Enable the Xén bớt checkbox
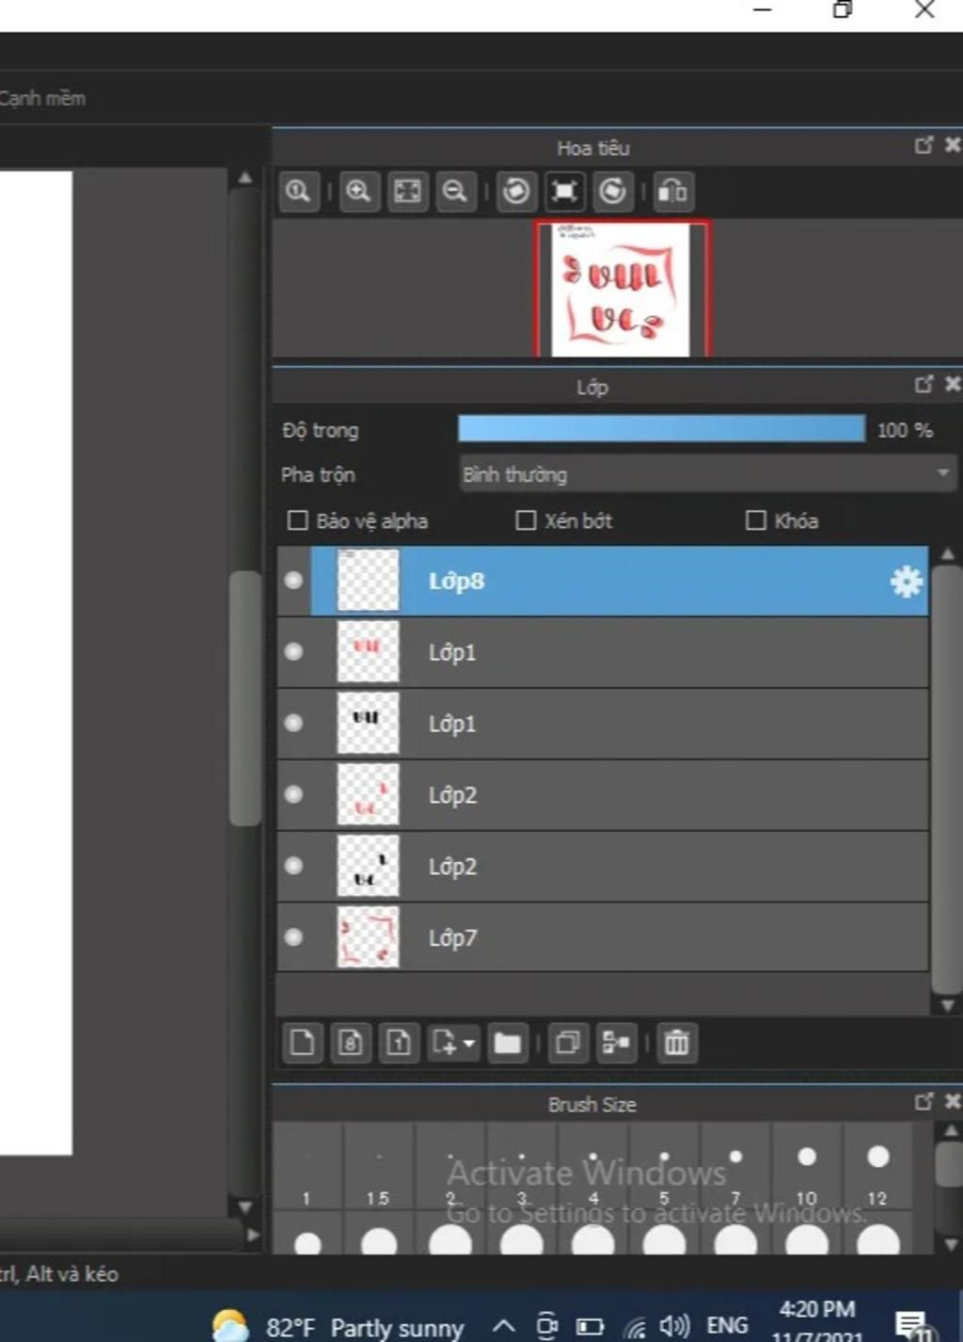The height and width of the screenshot is (1342, 963). (526, 520)
